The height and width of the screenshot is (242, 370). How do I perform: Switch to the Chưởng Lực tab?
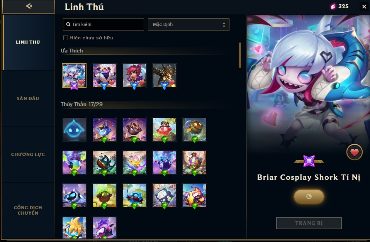28,154
